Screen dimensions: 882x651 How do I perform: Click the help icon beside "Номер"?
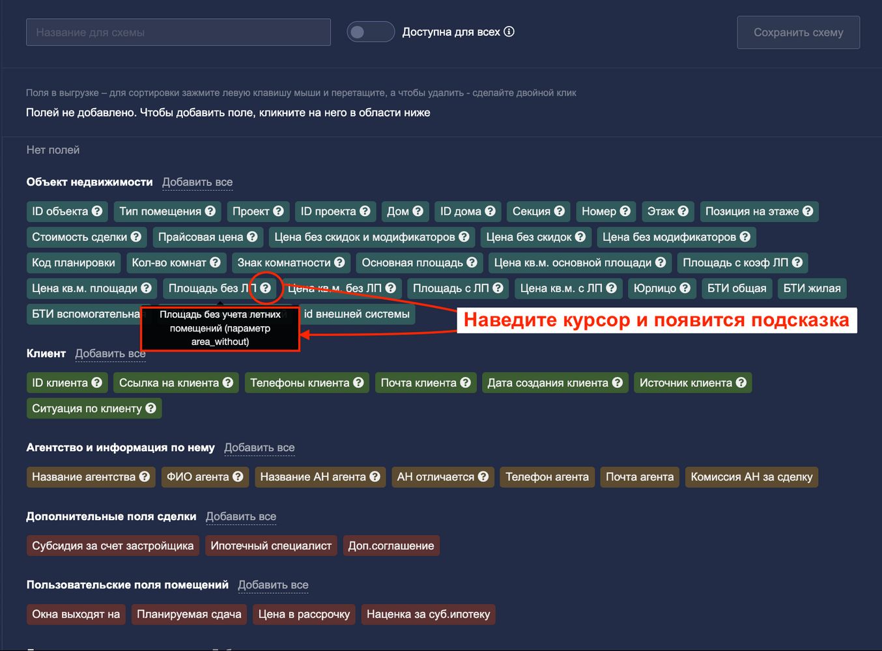(625, 211)
